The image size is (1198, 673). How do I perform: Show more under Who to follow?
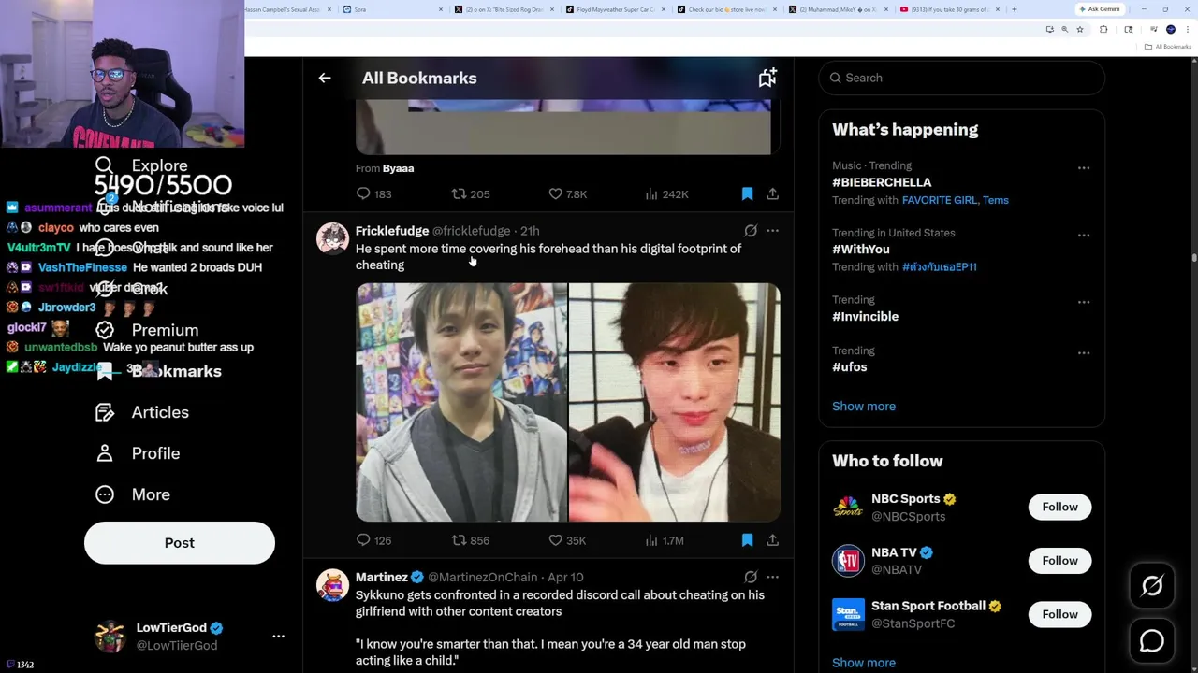click(864, 663)
